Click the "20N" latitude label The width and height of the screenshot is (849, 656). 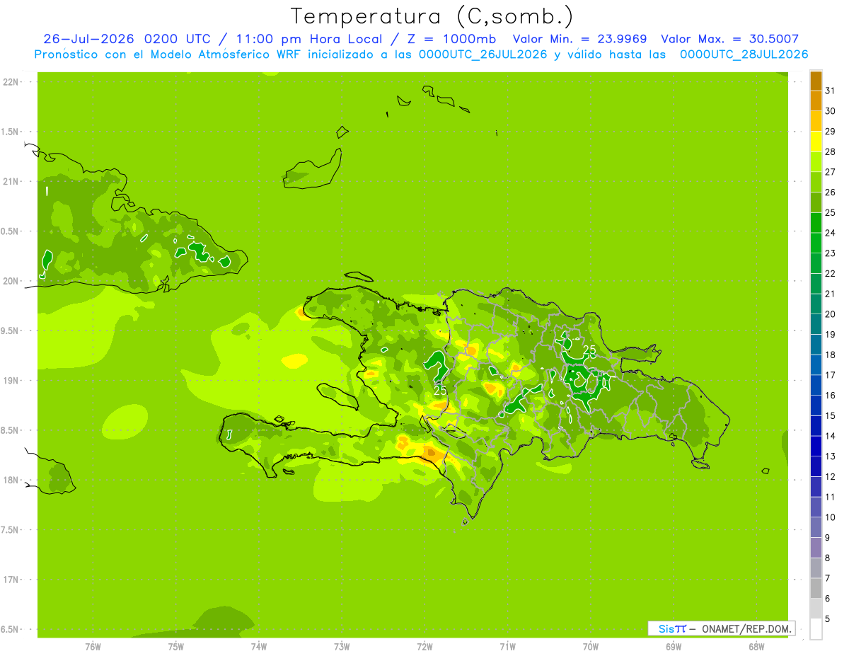click(12, 281)
